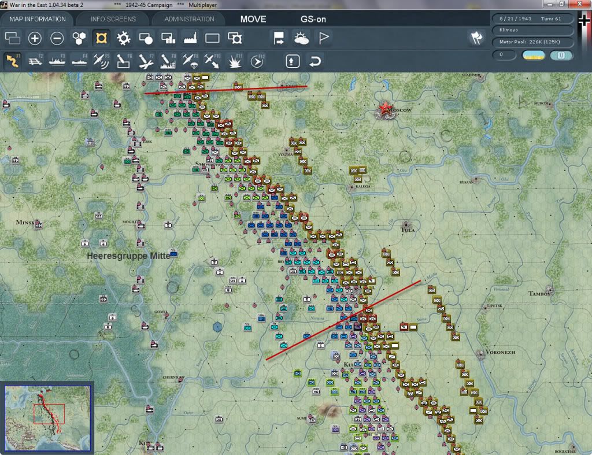
Task: Select F5 air recon mode
Action: [101, 61]
